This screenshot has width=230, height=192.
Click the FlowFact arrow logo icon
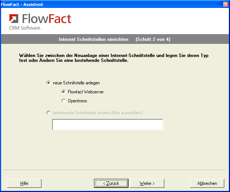pyautogui.click(x=14, y=19)
